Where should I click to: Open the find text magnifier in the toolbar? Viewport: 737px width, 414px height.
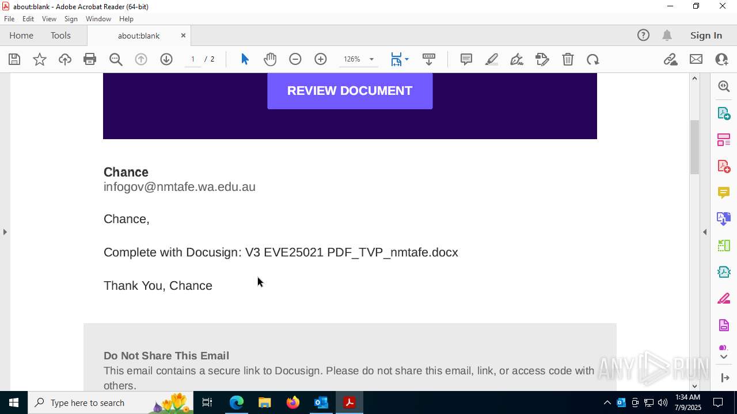pos(116,59)
